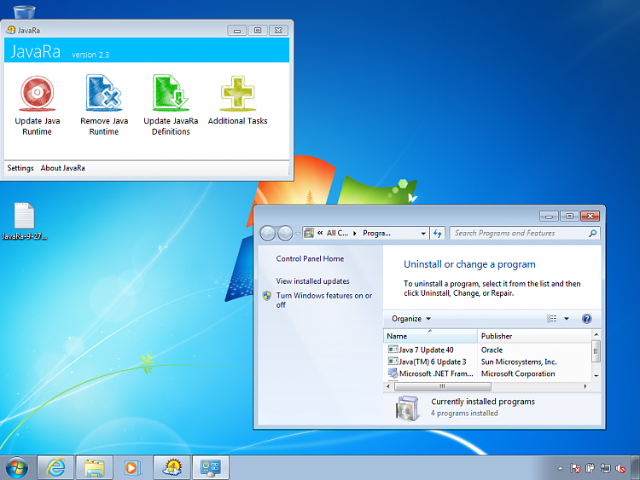
Task: Click the Update JavaRa Definitions green icon
Action: [x=170, y=93]
